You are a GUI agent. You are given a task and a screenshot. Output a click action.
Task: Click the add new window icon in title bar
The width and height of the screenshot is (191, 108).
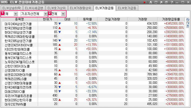tap(156, 2)
